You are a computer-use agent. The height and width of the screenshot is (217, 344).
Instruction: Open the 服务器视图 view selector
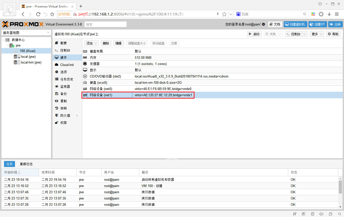point(26,33)
